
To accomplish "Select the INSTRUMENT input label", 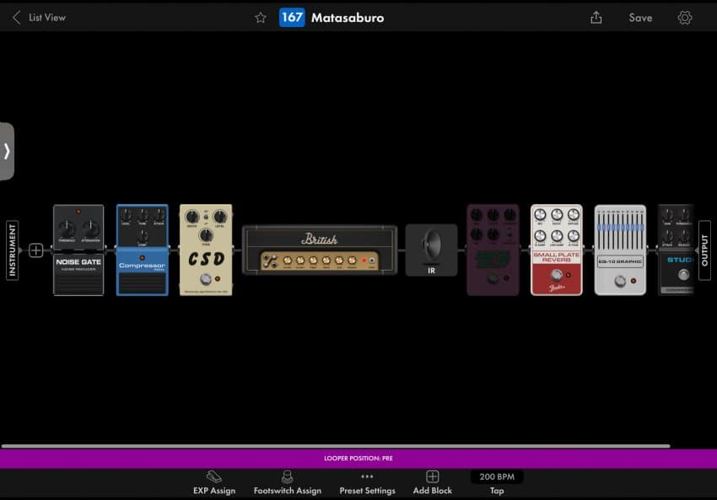I will tap(13, 250).
